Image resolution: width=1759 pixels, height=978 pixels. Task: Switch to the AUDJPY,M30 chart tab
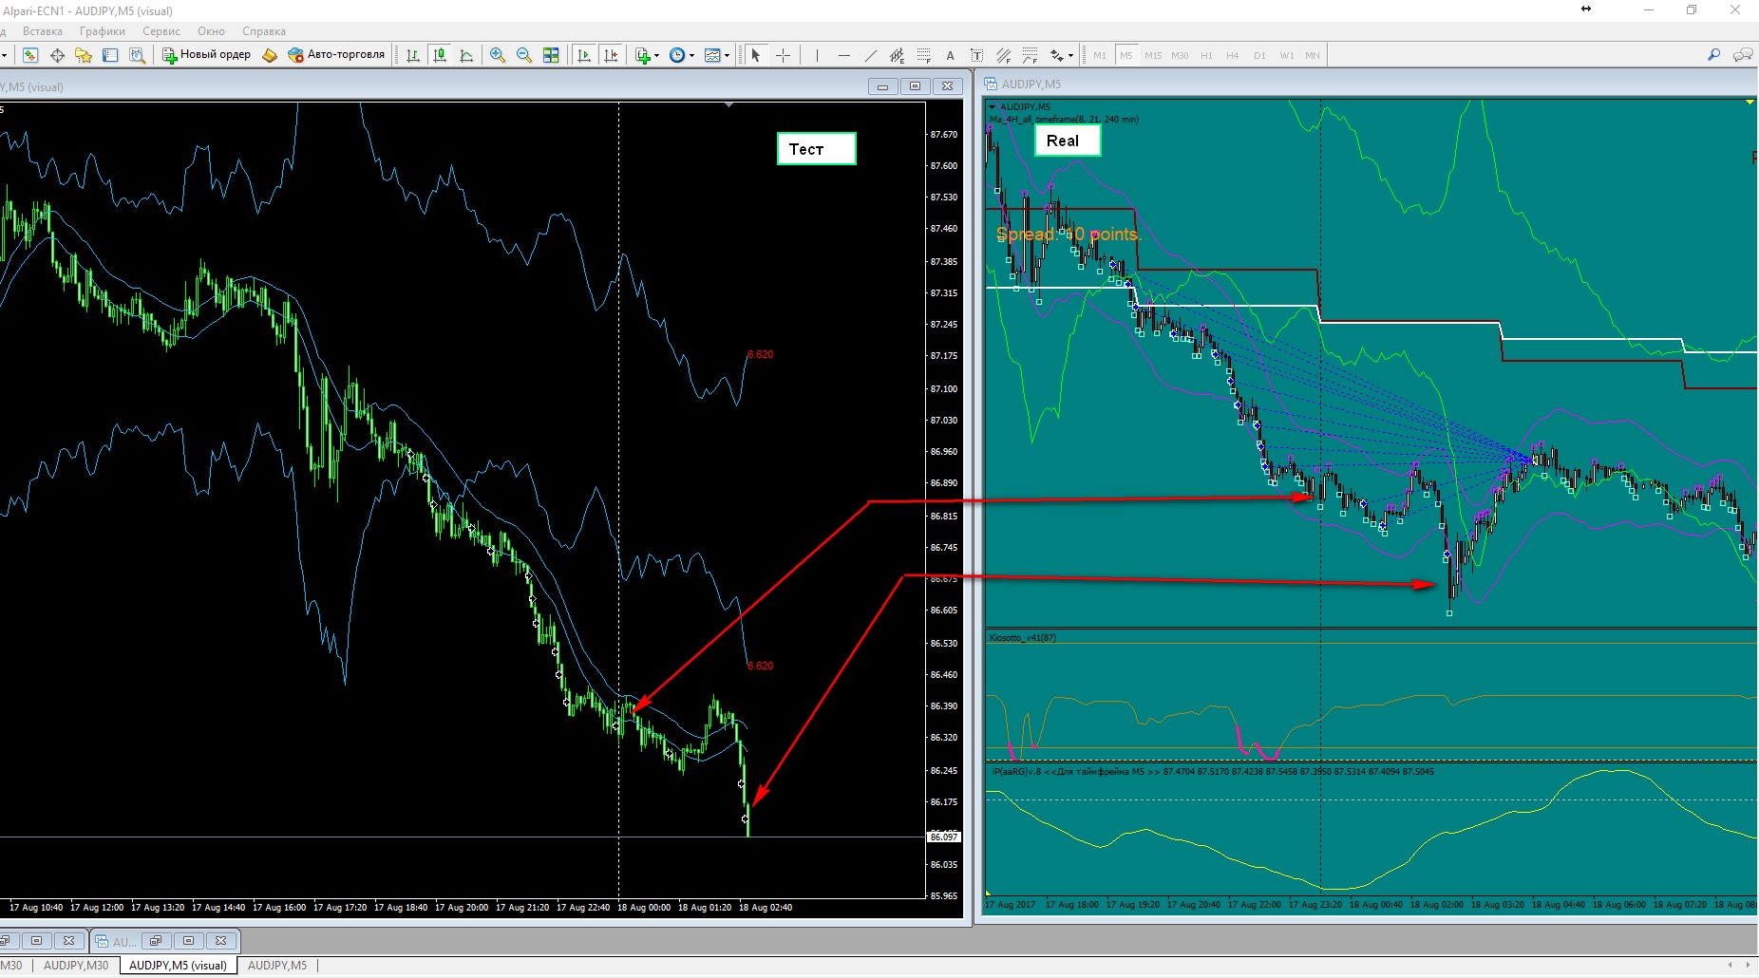point(76,966)
